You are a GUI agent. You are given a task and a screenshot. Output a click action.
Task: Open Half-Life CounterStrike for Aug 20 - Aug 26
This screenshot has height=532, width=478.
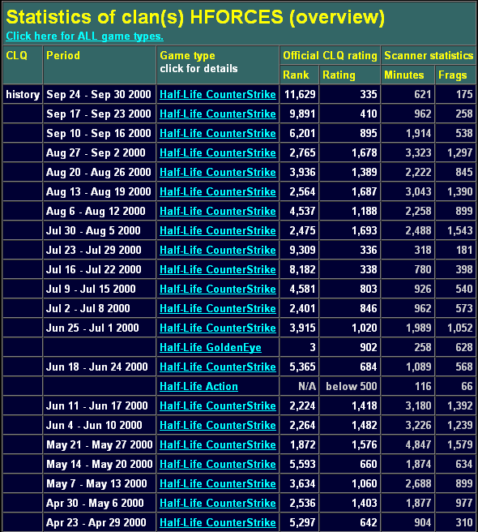(218, 172)
